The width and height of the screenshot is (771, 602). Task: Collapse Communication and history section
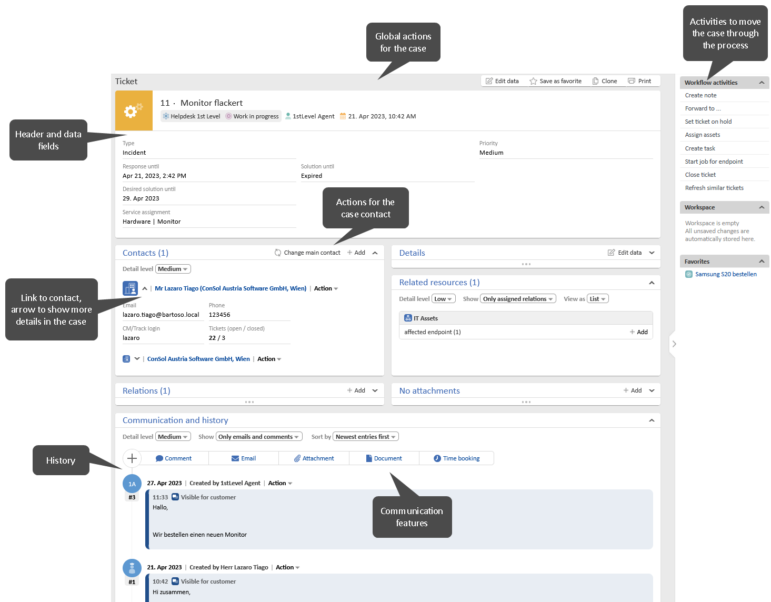point(652,420)
